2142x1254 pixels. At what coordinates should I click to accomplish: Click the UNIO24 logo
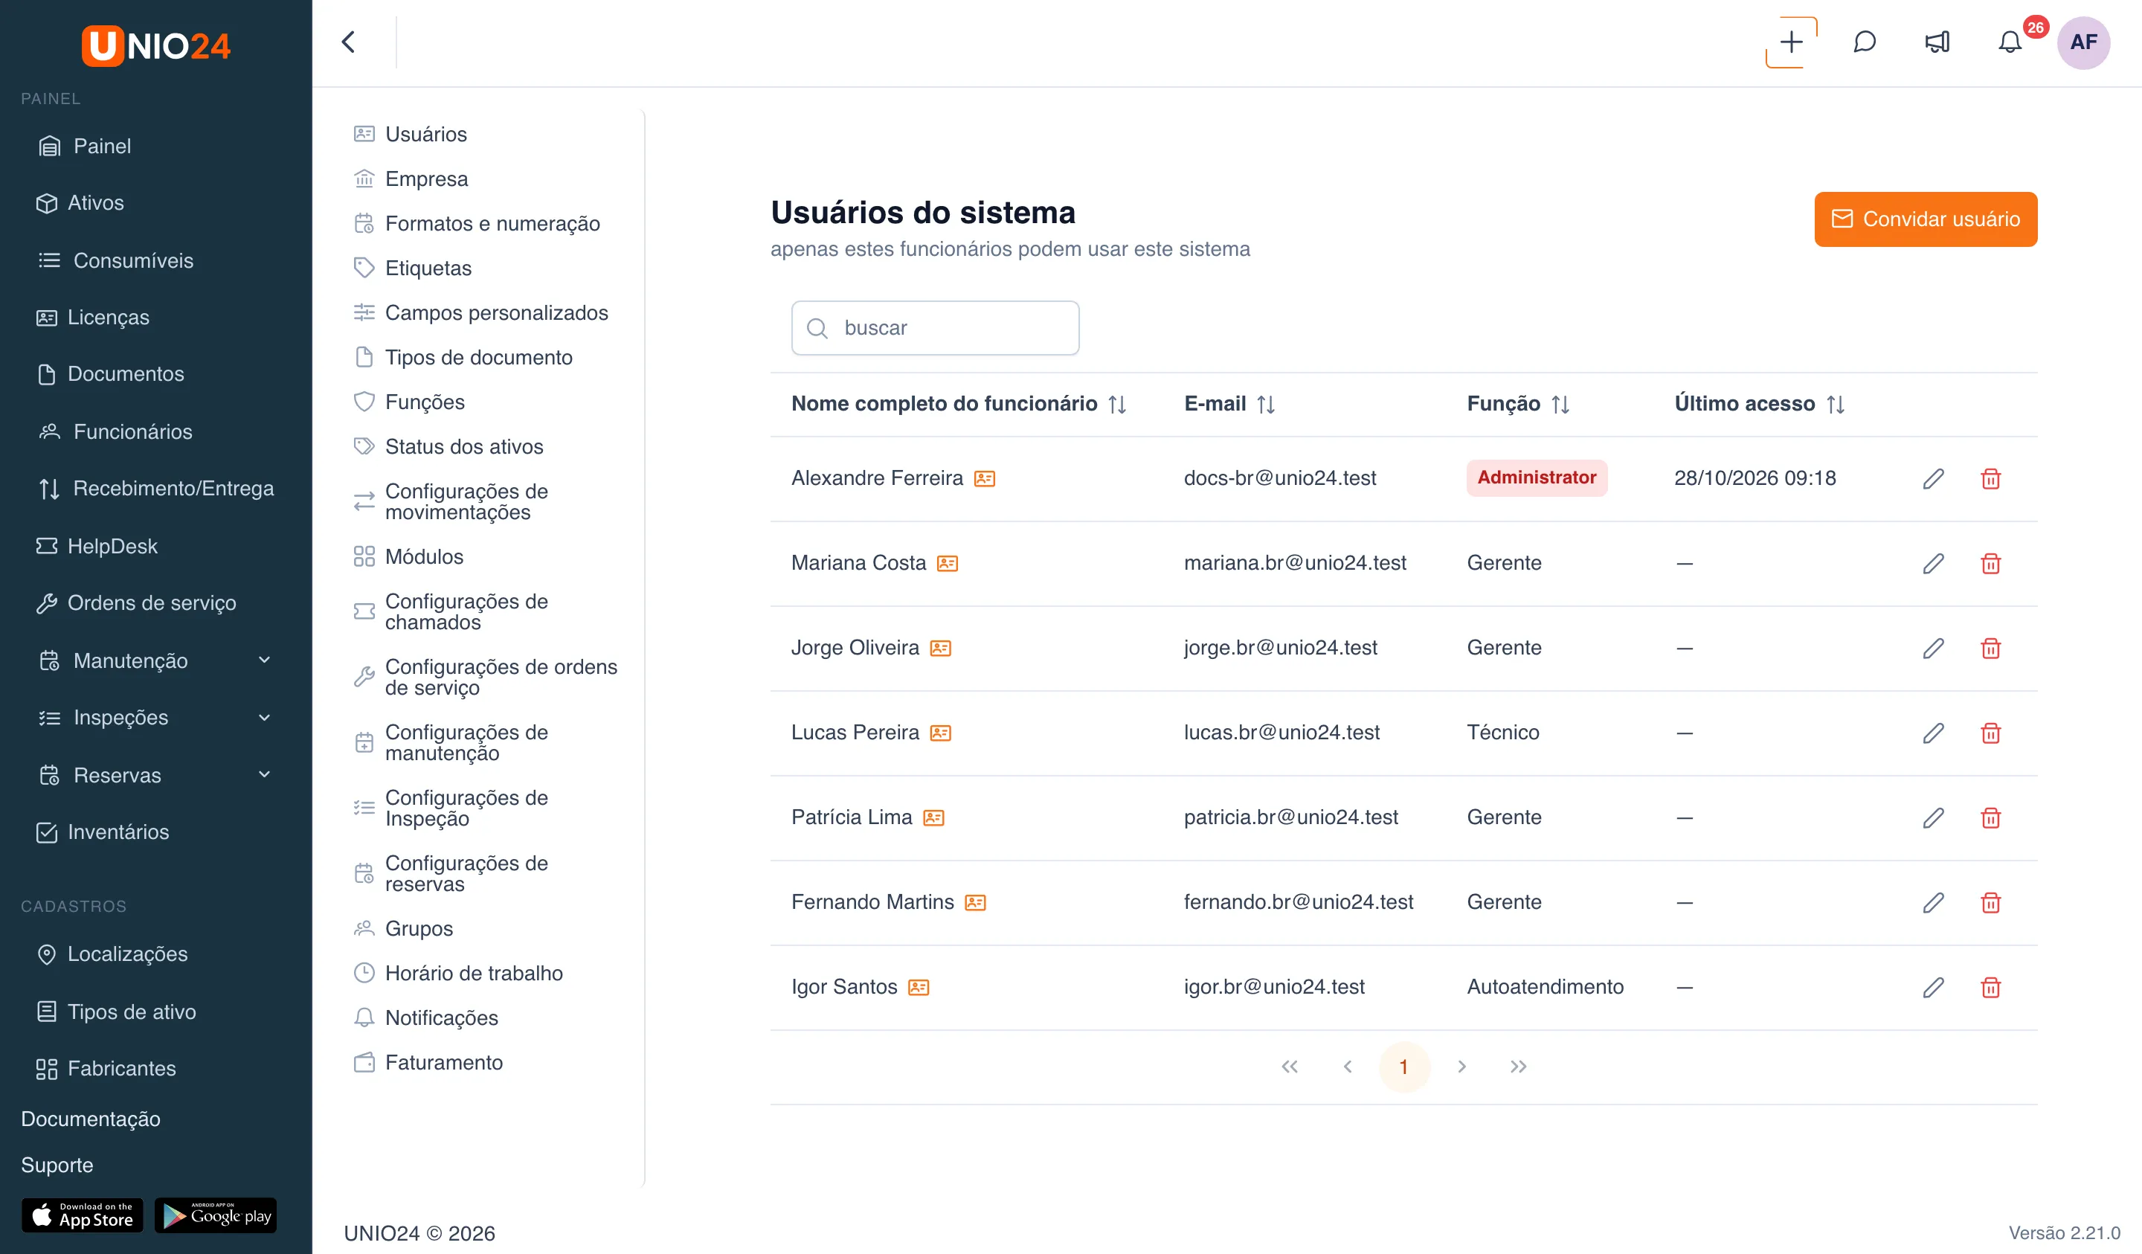[x=155, y=45]
